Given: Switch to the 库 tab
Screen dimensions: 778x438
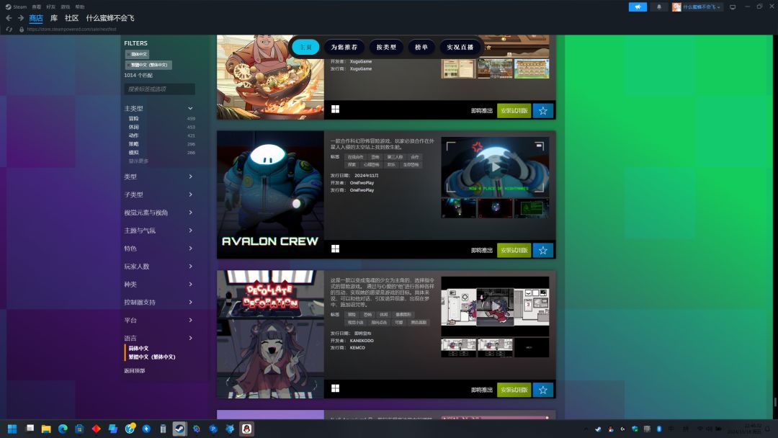Looking at the screenshot, I should tap(54, 18).
